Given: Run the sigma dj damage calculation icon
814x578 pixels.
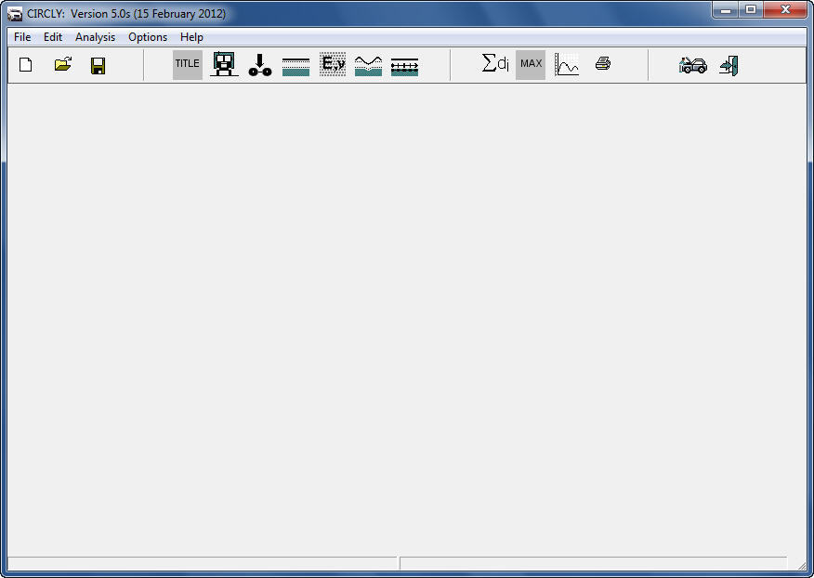Looking at the screenshot, I should pos(495,63).
